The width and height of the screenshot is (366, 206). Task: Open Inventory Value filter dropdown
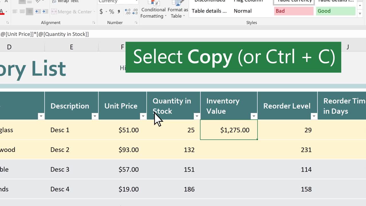tap(254, 116)
